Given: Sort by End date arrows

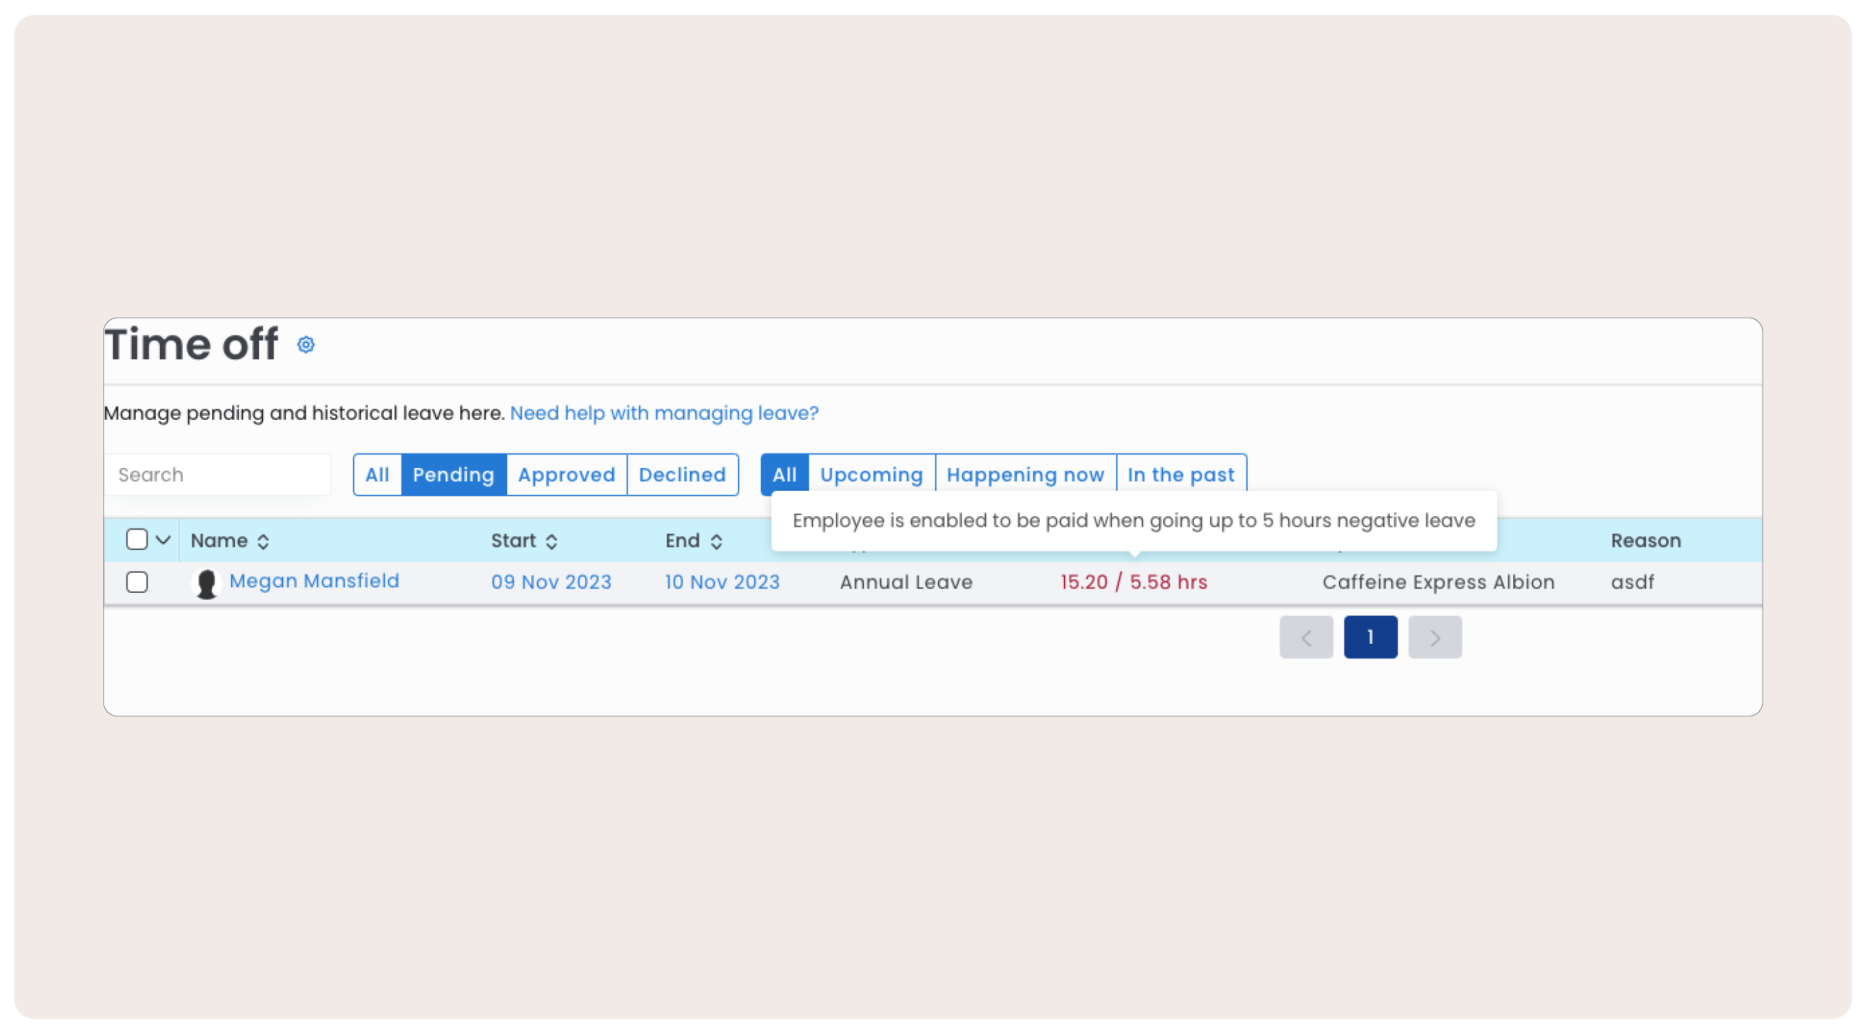Looking at the screenshot, I should [716, 541].
